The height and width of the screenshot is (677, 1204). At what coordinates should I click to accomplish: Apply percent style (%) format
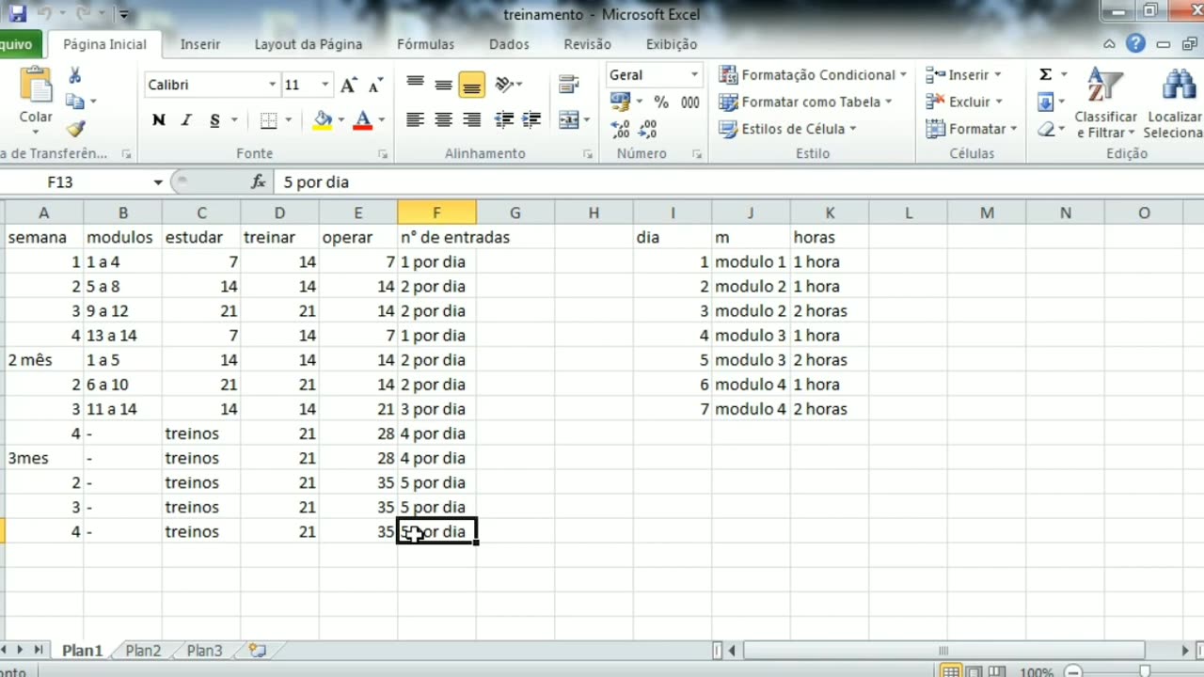[x=661, y=102]
